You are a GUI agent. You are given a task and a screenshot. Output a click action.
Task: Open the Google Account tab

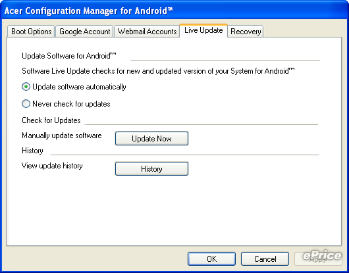(84, 32)
